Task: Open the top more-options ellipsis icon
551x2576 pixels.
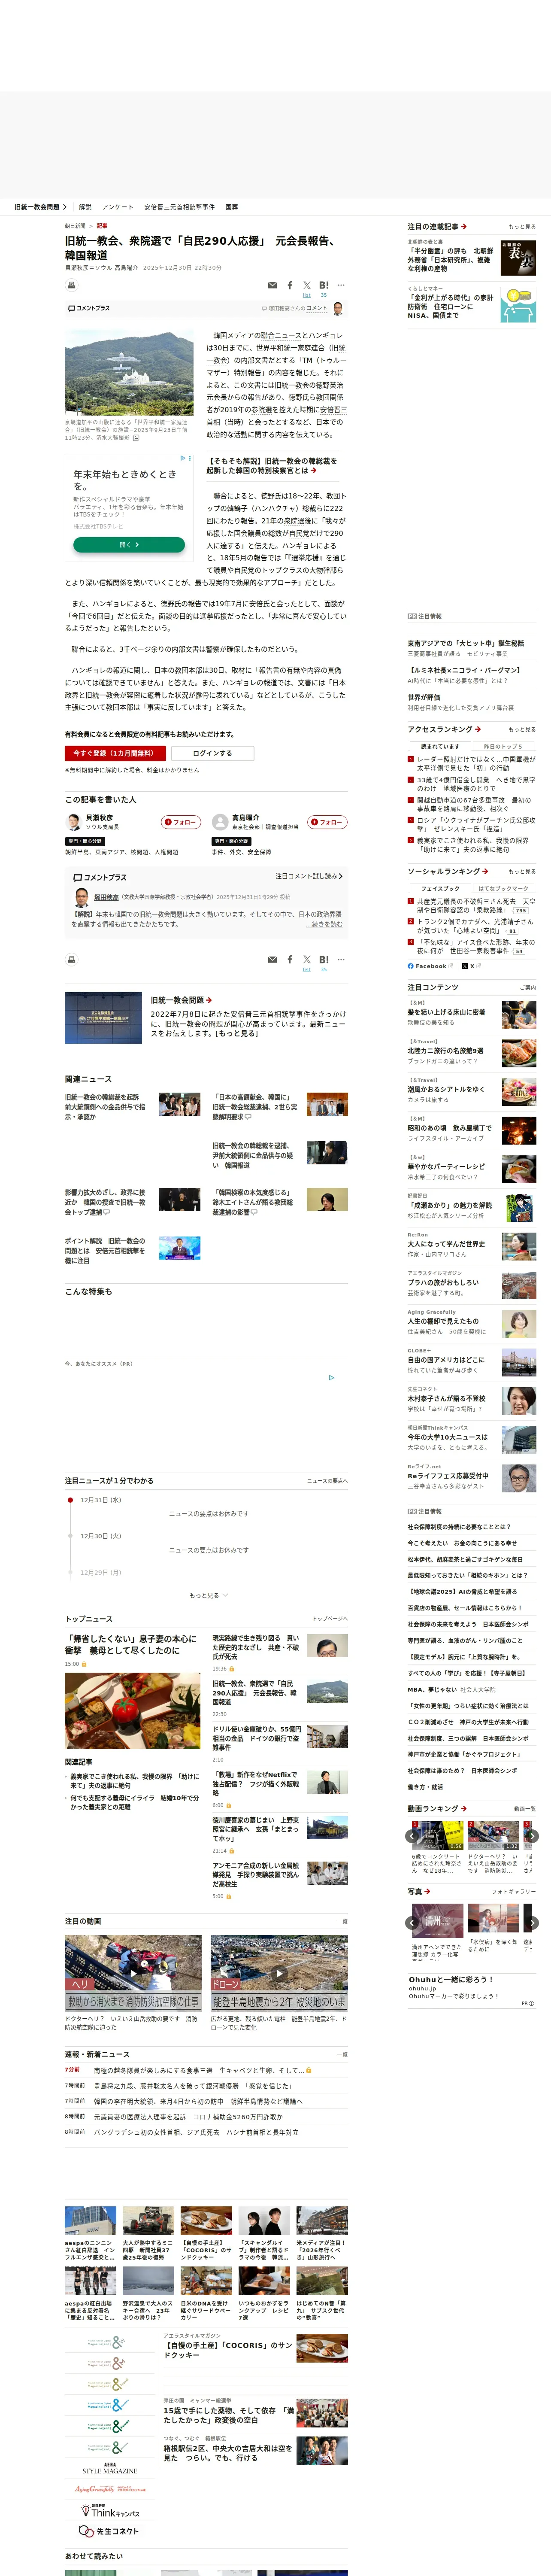Action: [x=341, y=286]
